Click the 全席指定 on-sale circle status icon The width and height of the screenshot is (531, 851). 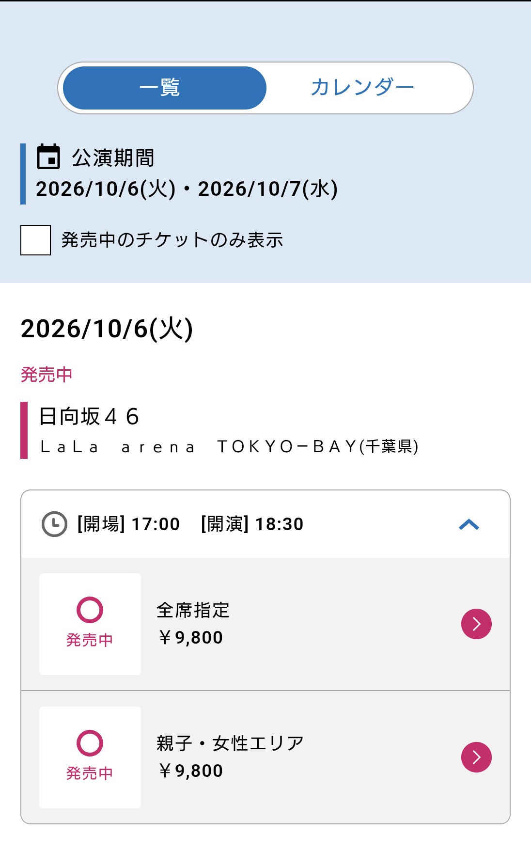[x=90, y=610]
